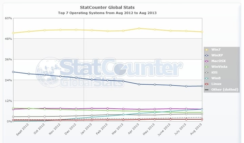The image size is (244, 143).
Task: Click the Win7 data point at Dec 2012
Action: [76, 30]
